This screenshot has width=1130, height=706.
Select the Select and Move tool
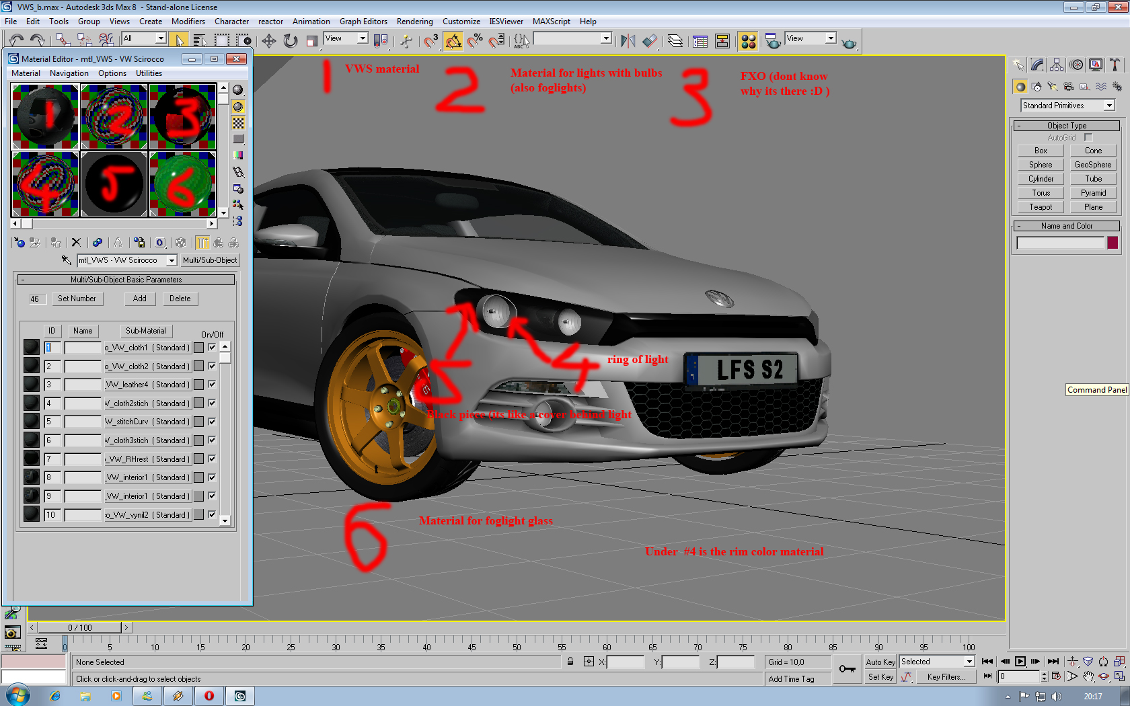point(268,41)
